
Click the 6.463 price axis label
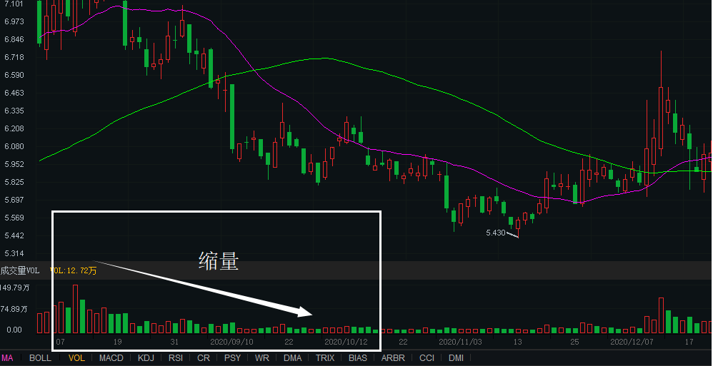coord(14,93)
